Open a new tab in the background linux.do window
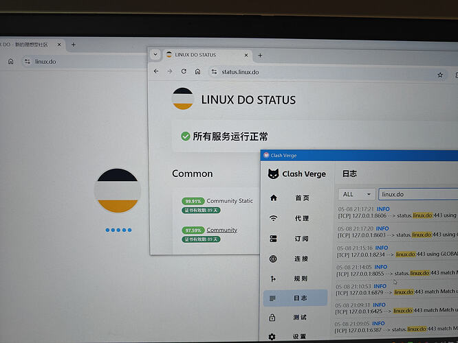 [x=74, y=45]
